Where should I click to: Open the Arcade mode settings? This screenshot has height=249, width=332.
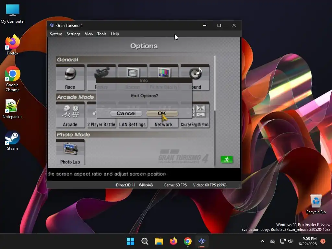click(x=70, y=115)
